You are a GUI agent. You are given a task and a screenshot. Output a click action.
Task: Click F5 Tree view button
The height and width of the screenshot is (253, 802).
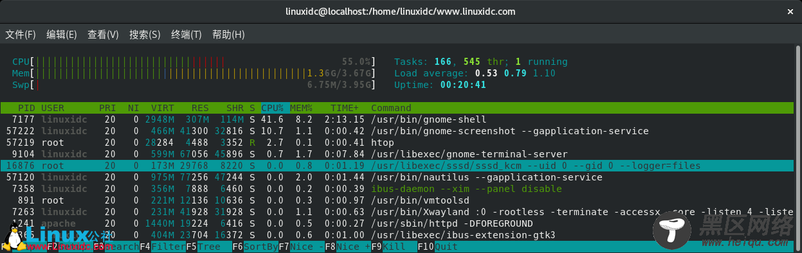209,247
